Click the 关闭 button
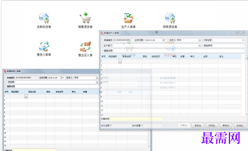 coord(240,126)
